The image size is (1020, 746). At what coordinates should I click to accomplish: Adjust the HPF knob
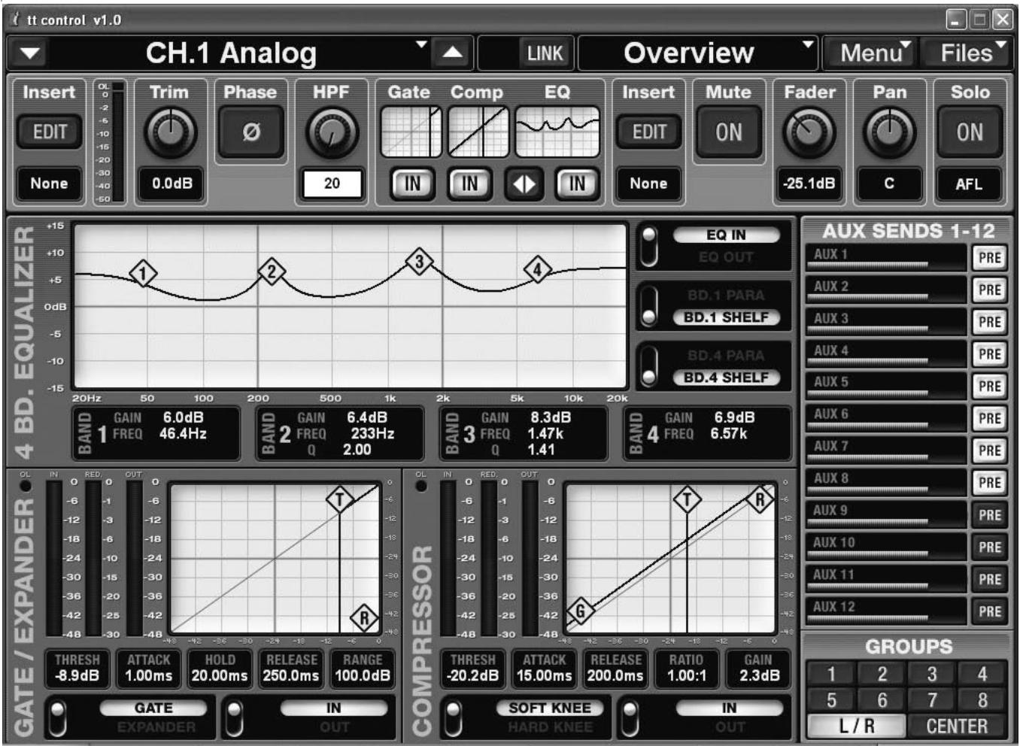coord(333,130)
